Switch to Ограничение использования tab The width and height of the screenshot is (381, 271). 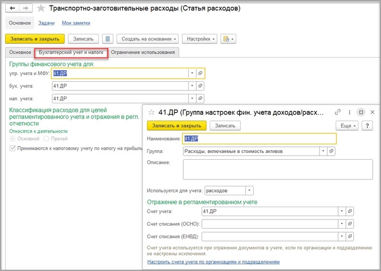(x=144, y=53)
